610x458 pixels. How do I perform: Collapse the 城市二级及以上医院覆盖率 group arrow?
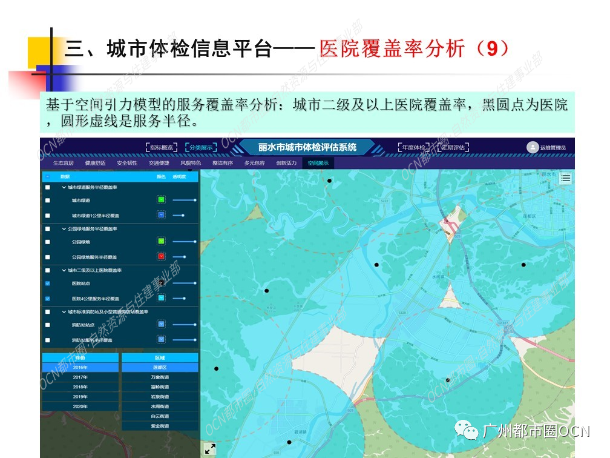64,270
